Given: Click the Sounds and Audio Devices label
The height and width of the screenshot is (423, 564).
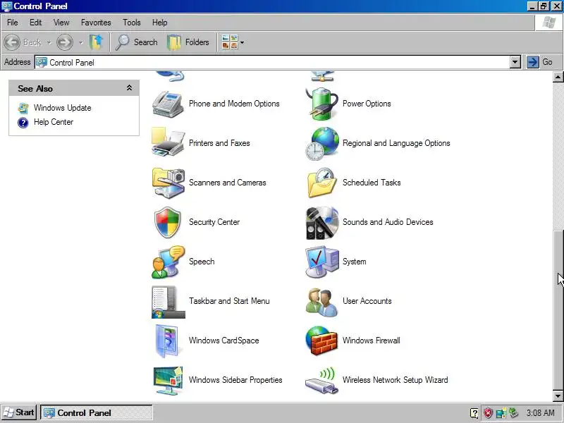Looking at the screenshot, I should [388, 222].
